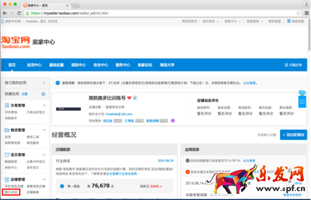Click the purple help icon in 消保服务
This screenshot has height=200, width=311.
pos(173,121)
